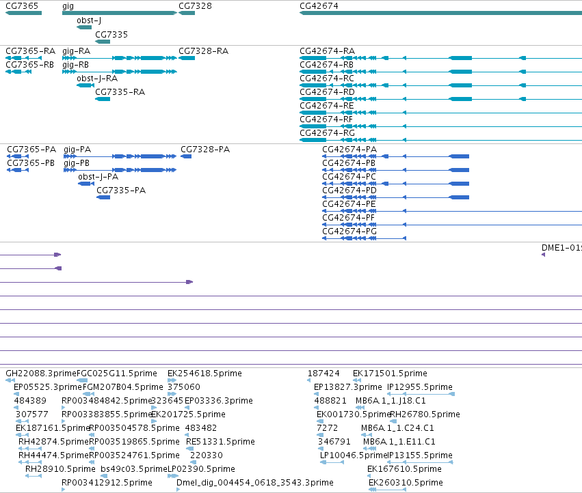582x493 pixels.
Task: Open the CG42674-PD protein label
Action: click(349, 191)
